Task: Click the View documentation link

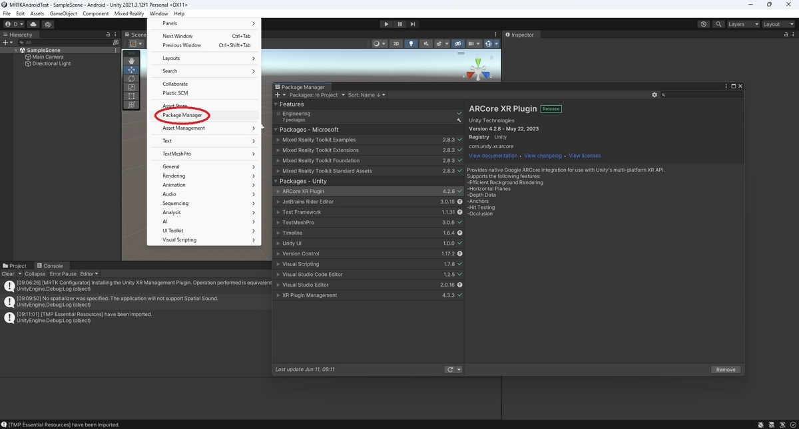Action: [493, 156]
